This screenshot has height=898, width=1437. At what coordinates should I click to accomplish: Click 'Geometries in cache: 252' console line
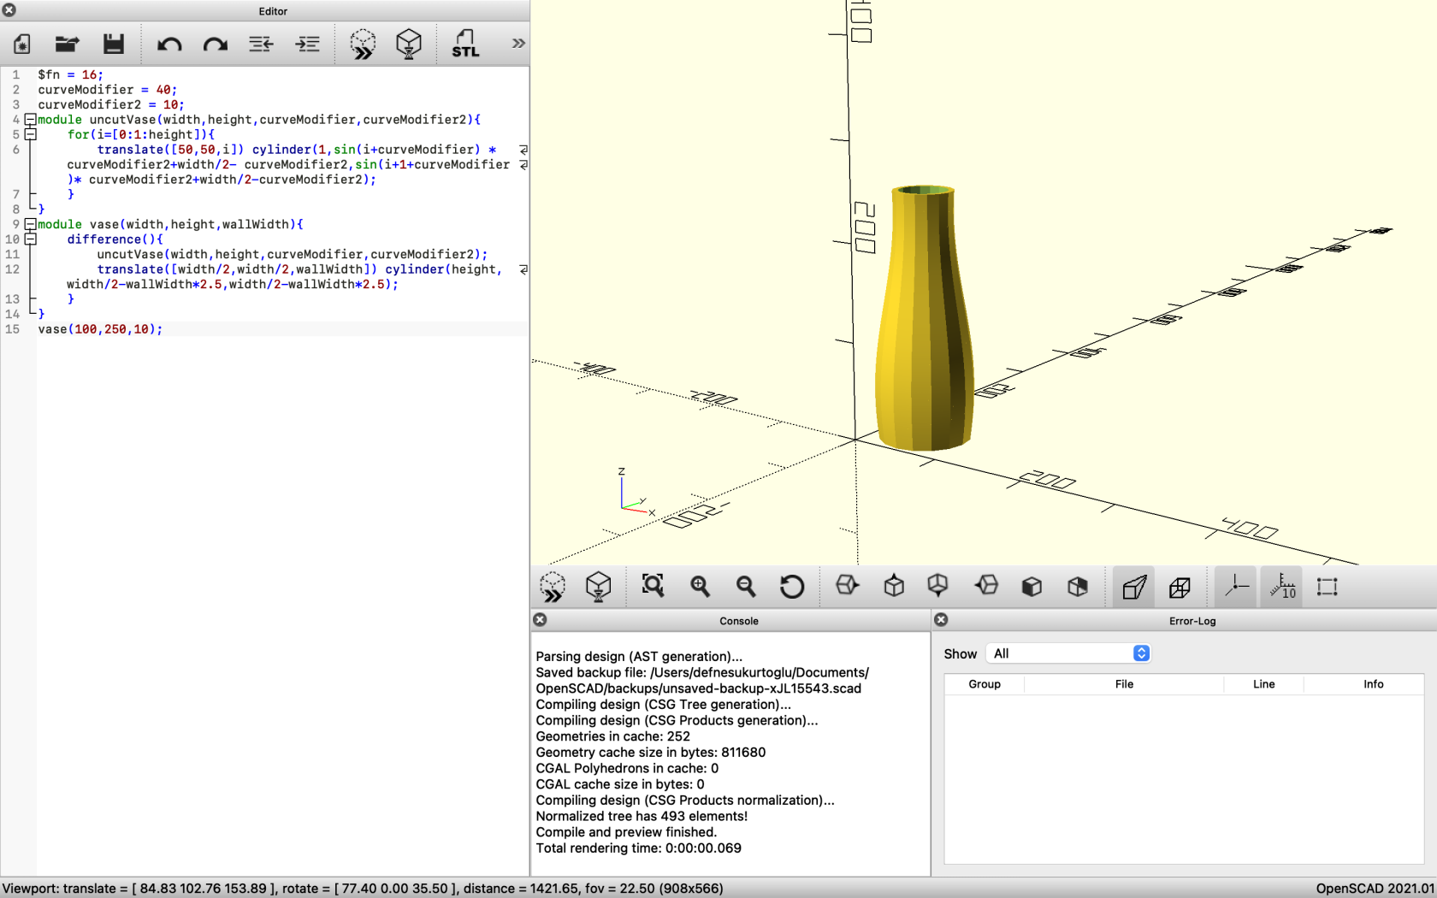[612, 736]
